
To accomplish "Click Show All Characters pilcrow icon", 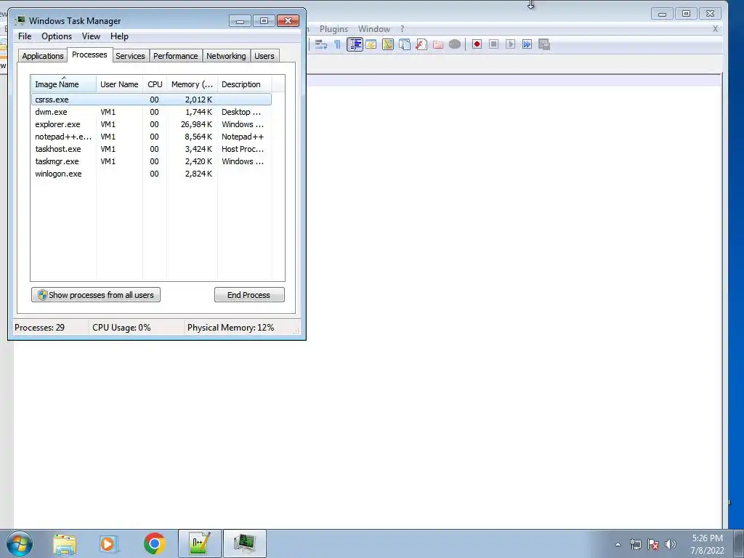I will click(337, 44).
